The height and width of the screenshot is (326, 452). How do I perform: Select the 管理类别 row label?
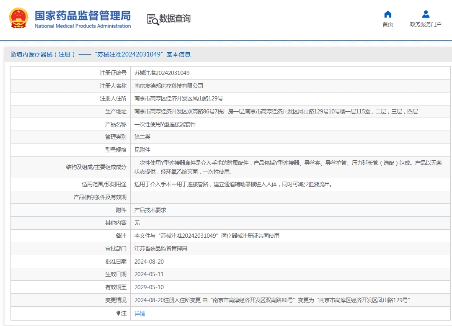coord(116,137)
